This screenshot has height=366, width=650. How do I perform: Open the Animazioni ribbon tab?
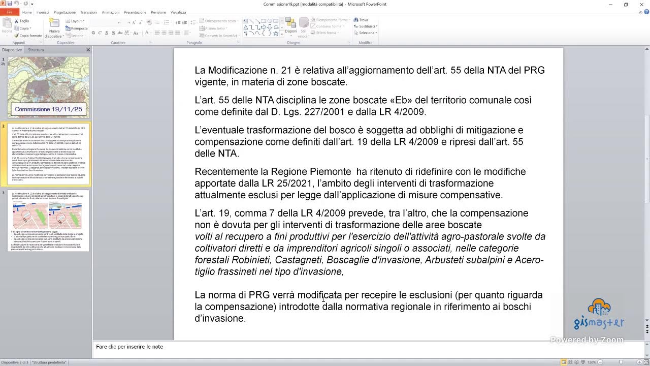coord(111,12)
